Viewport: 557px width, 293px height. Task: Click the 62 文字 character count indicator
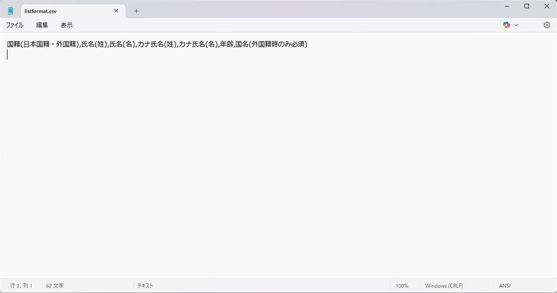tap(55, 285)
